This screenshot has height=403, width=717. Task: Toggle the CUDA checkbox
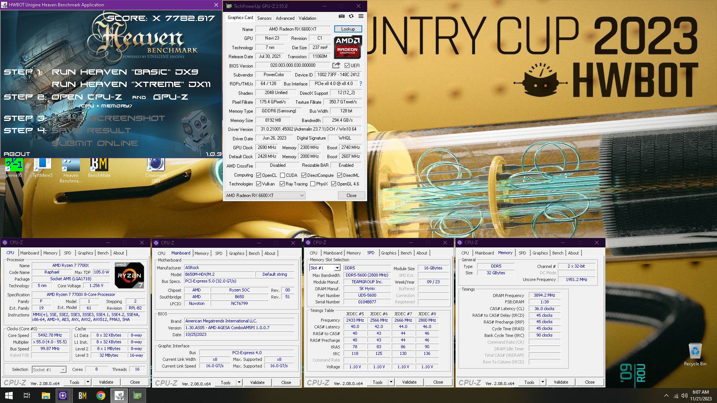[283, 175]
